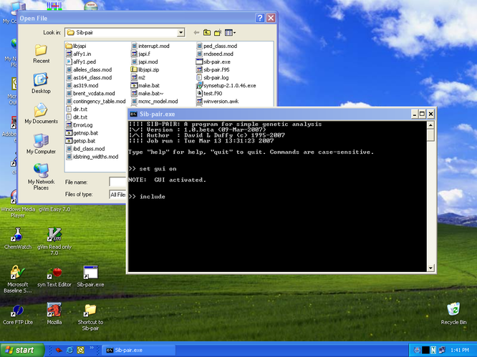Select file contingency_table.mod
This screenshot has height=357, width=477.
[96, 101]
